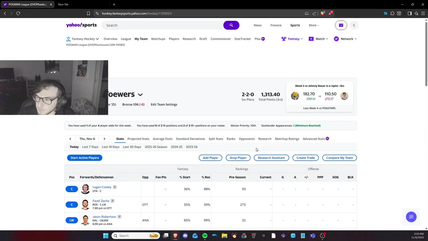Go back in browser history
The height and width of the screenshot is (241, 428).
click(5, 13)
